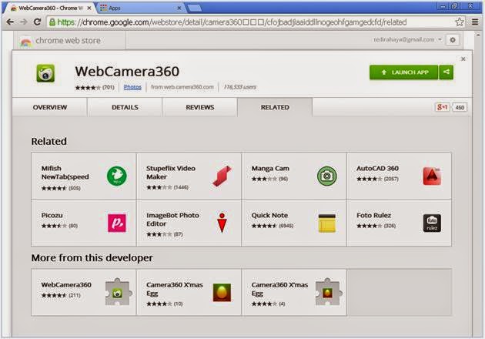The width and height of the screenshot is (485, 339).
Task: Open the Picozu pink icon
Action: pyautogui.click(x=116, y=223)
